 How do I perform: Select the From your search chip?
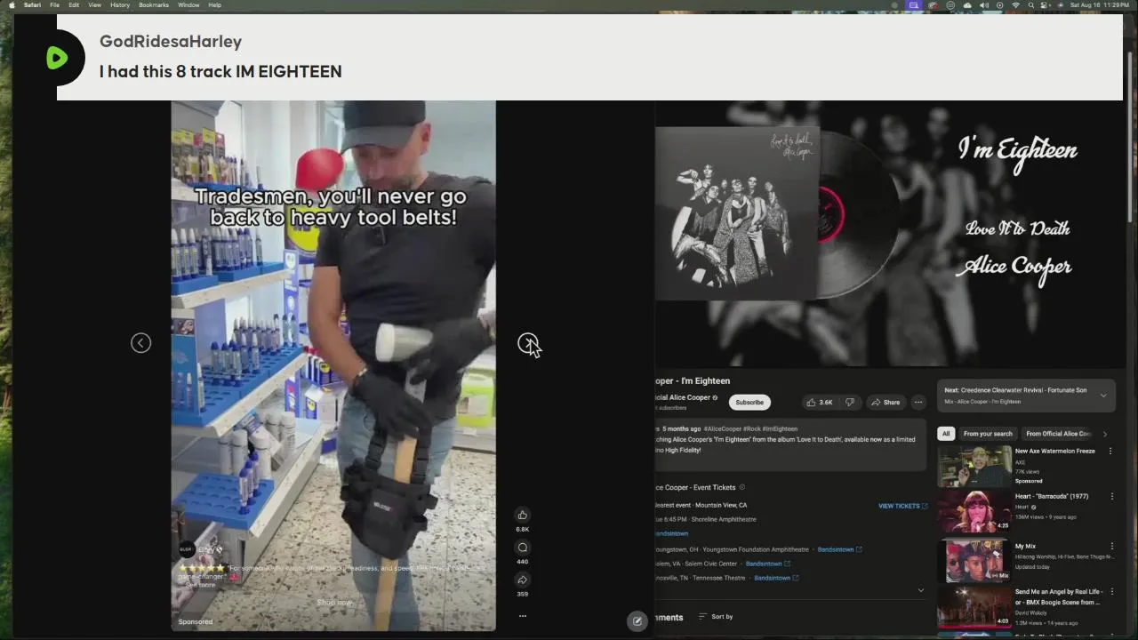988,434
